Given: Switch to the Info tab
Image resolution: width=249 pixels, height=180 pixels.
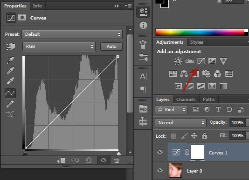Looking at the screenshot, I should tap(37, 6).
